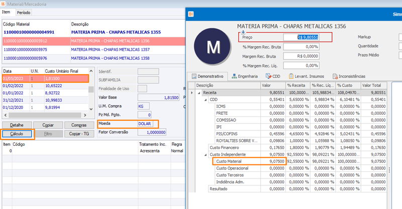Click the BI icon in simulator title bar
The width and height of the screenshot is (402, 209).
pyautogui.click(x=191, y=14)
